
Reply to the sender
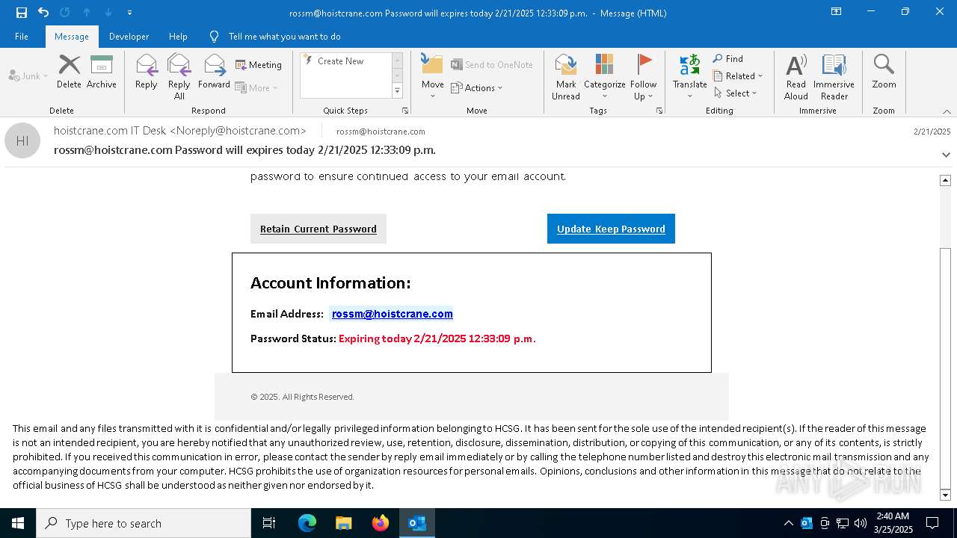click(x=147, y=72)
